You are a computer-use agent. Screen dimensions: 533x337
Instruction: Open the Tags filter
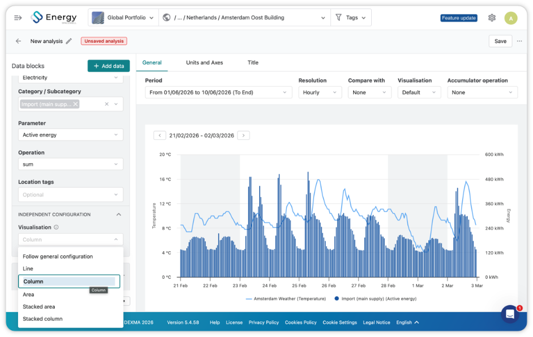coord(351,17)
